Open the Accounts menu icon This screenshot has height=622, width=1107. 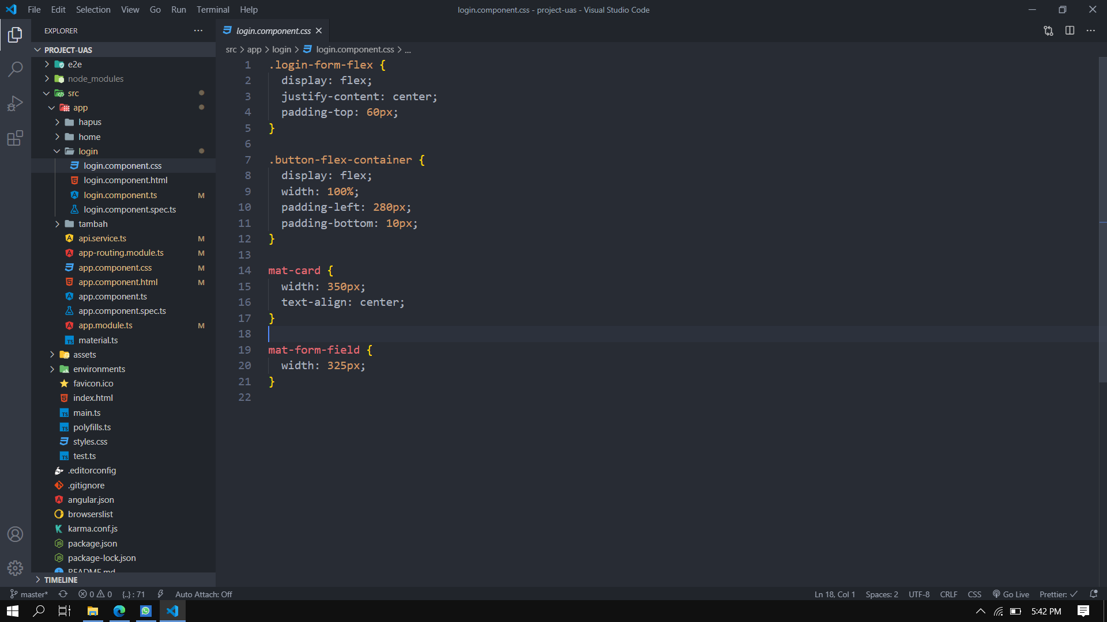[x=16, y=534]
